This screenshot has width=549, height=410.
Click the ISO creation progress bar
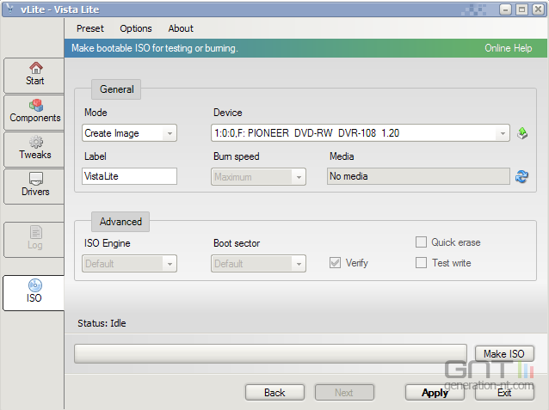tap(271, 353)
